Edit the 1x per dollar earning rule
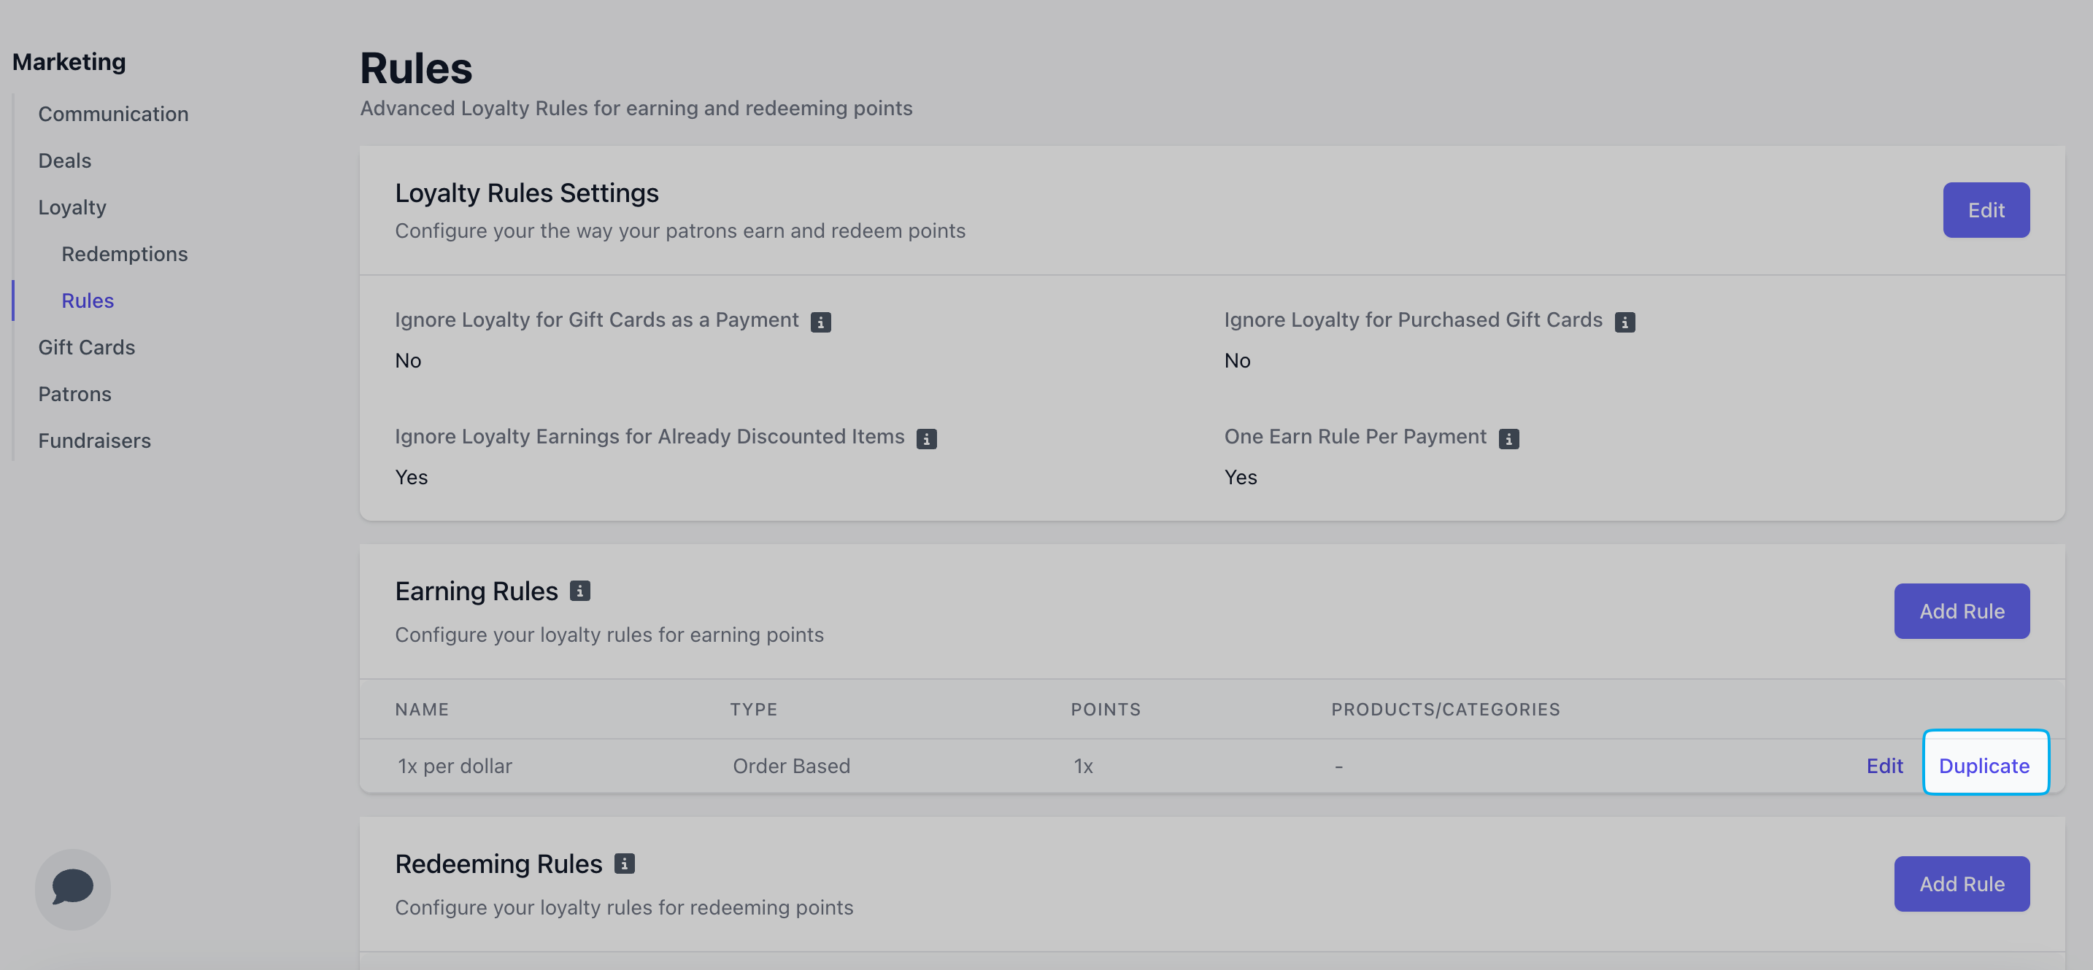 pyautogui.click(x=1884, y=766)
